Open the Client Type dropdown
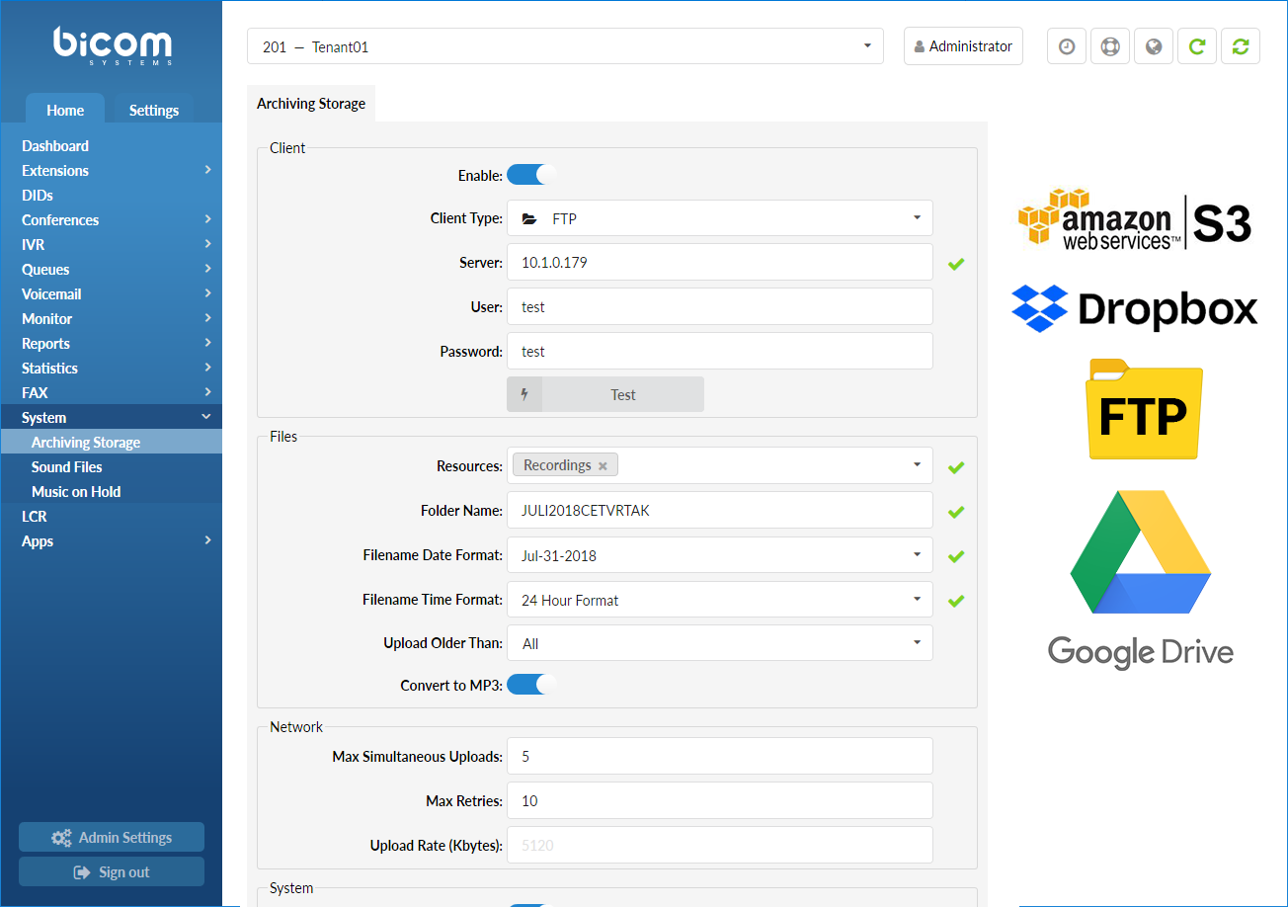Viewport: 1288px width, 907px height. click(x=720, y=218)
